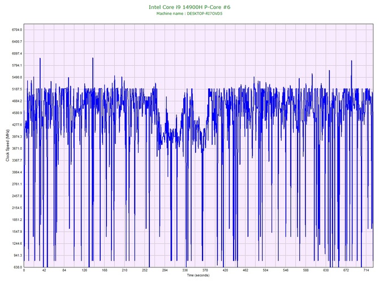Click the 336 tick on time axis
The width and height of the screenshot is (379, 285).
[185, 270]
